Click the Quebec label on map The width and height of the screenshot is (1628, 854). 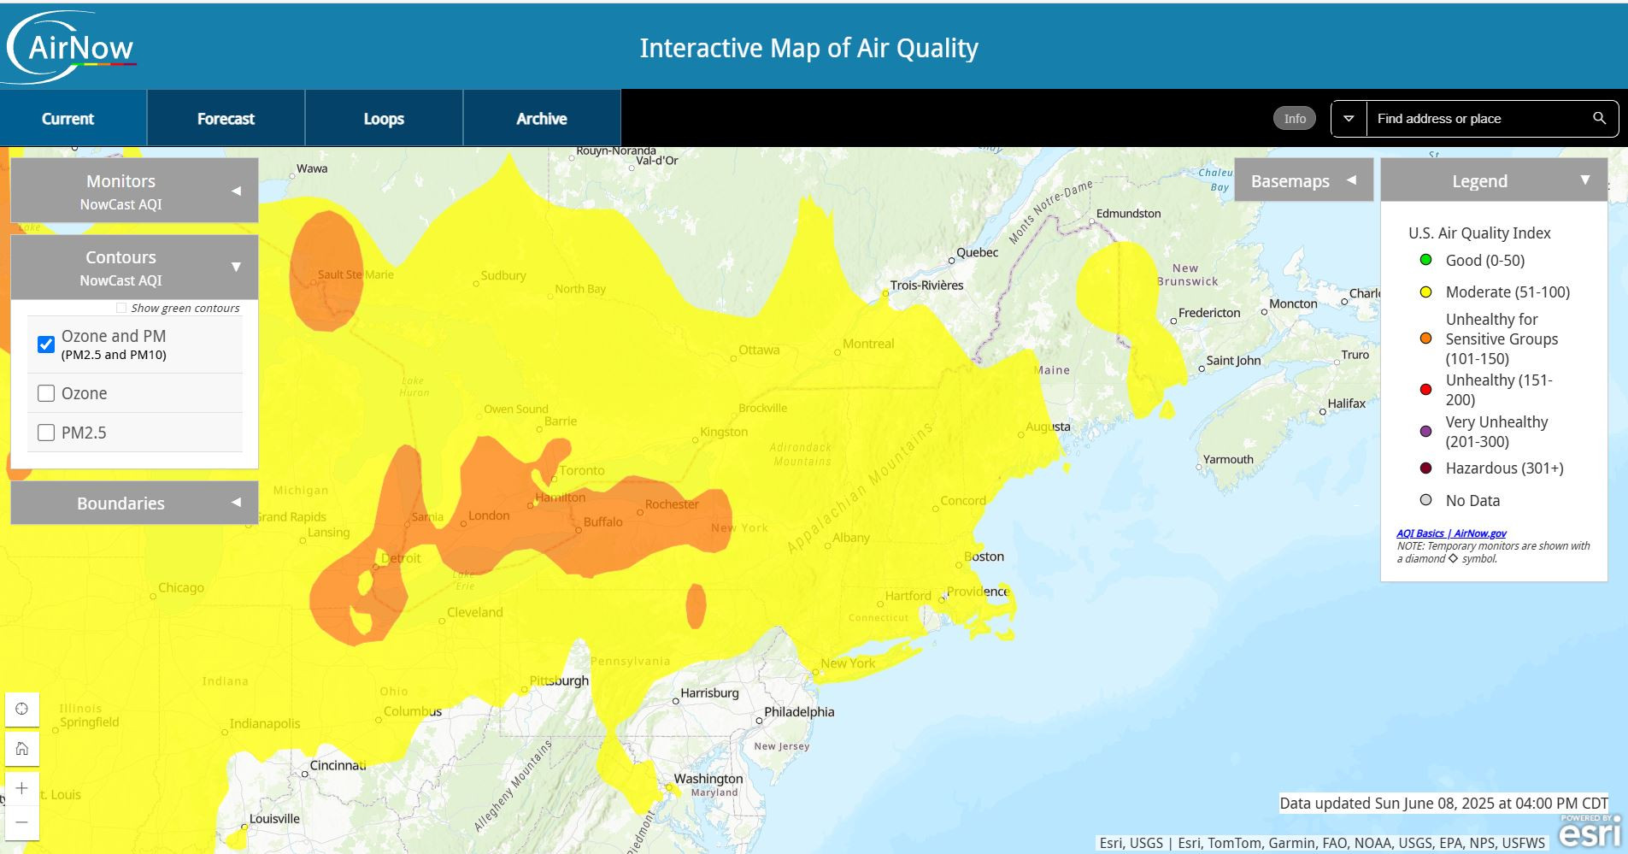(977, 253)
